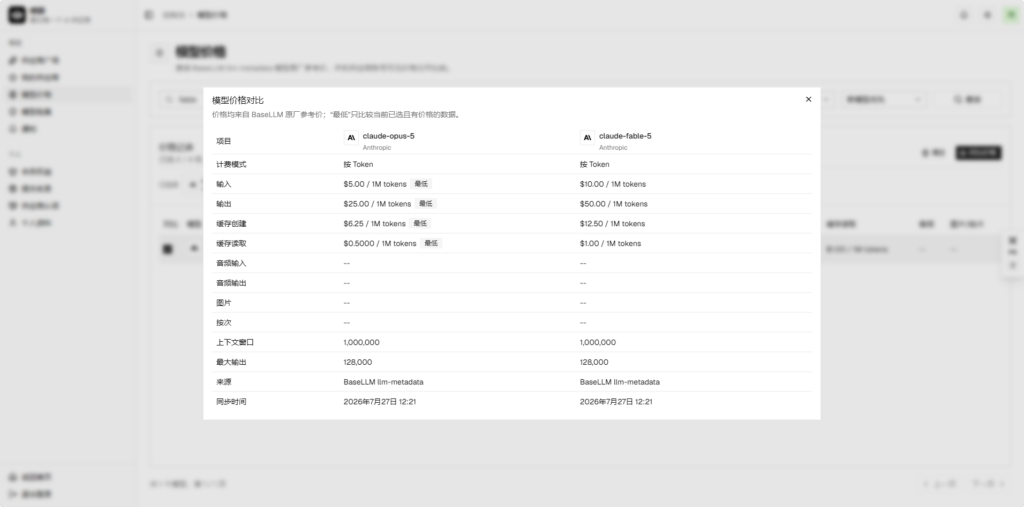Click the claude-fable-5 model name

(625, 136)
